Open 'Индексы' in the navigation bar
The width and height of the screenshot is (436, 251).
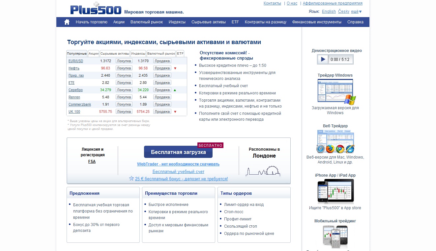[x=177, y=22]
